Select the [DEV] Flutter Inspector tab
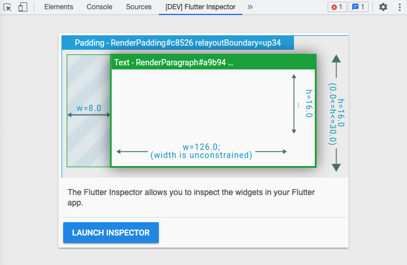407x265 pixels. [x=201, y=7]
